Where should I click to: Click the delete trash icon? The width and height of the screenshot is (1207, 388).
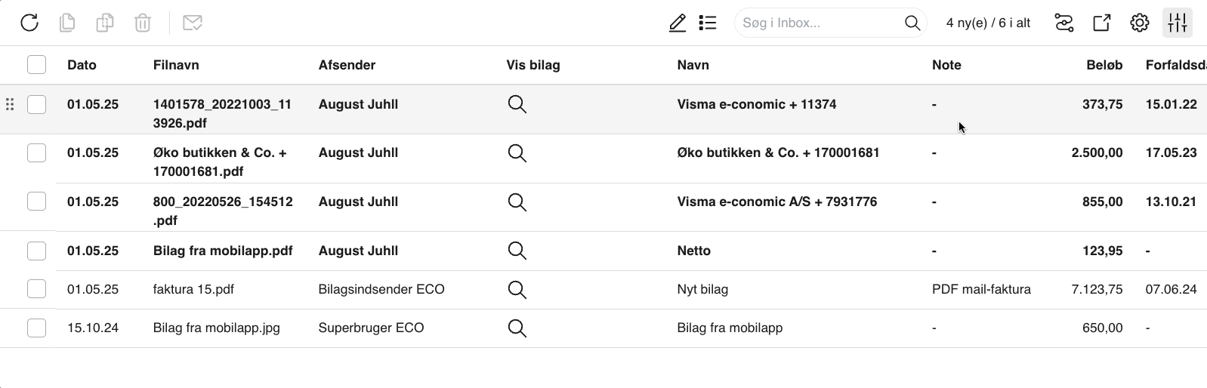pos(143,23)
